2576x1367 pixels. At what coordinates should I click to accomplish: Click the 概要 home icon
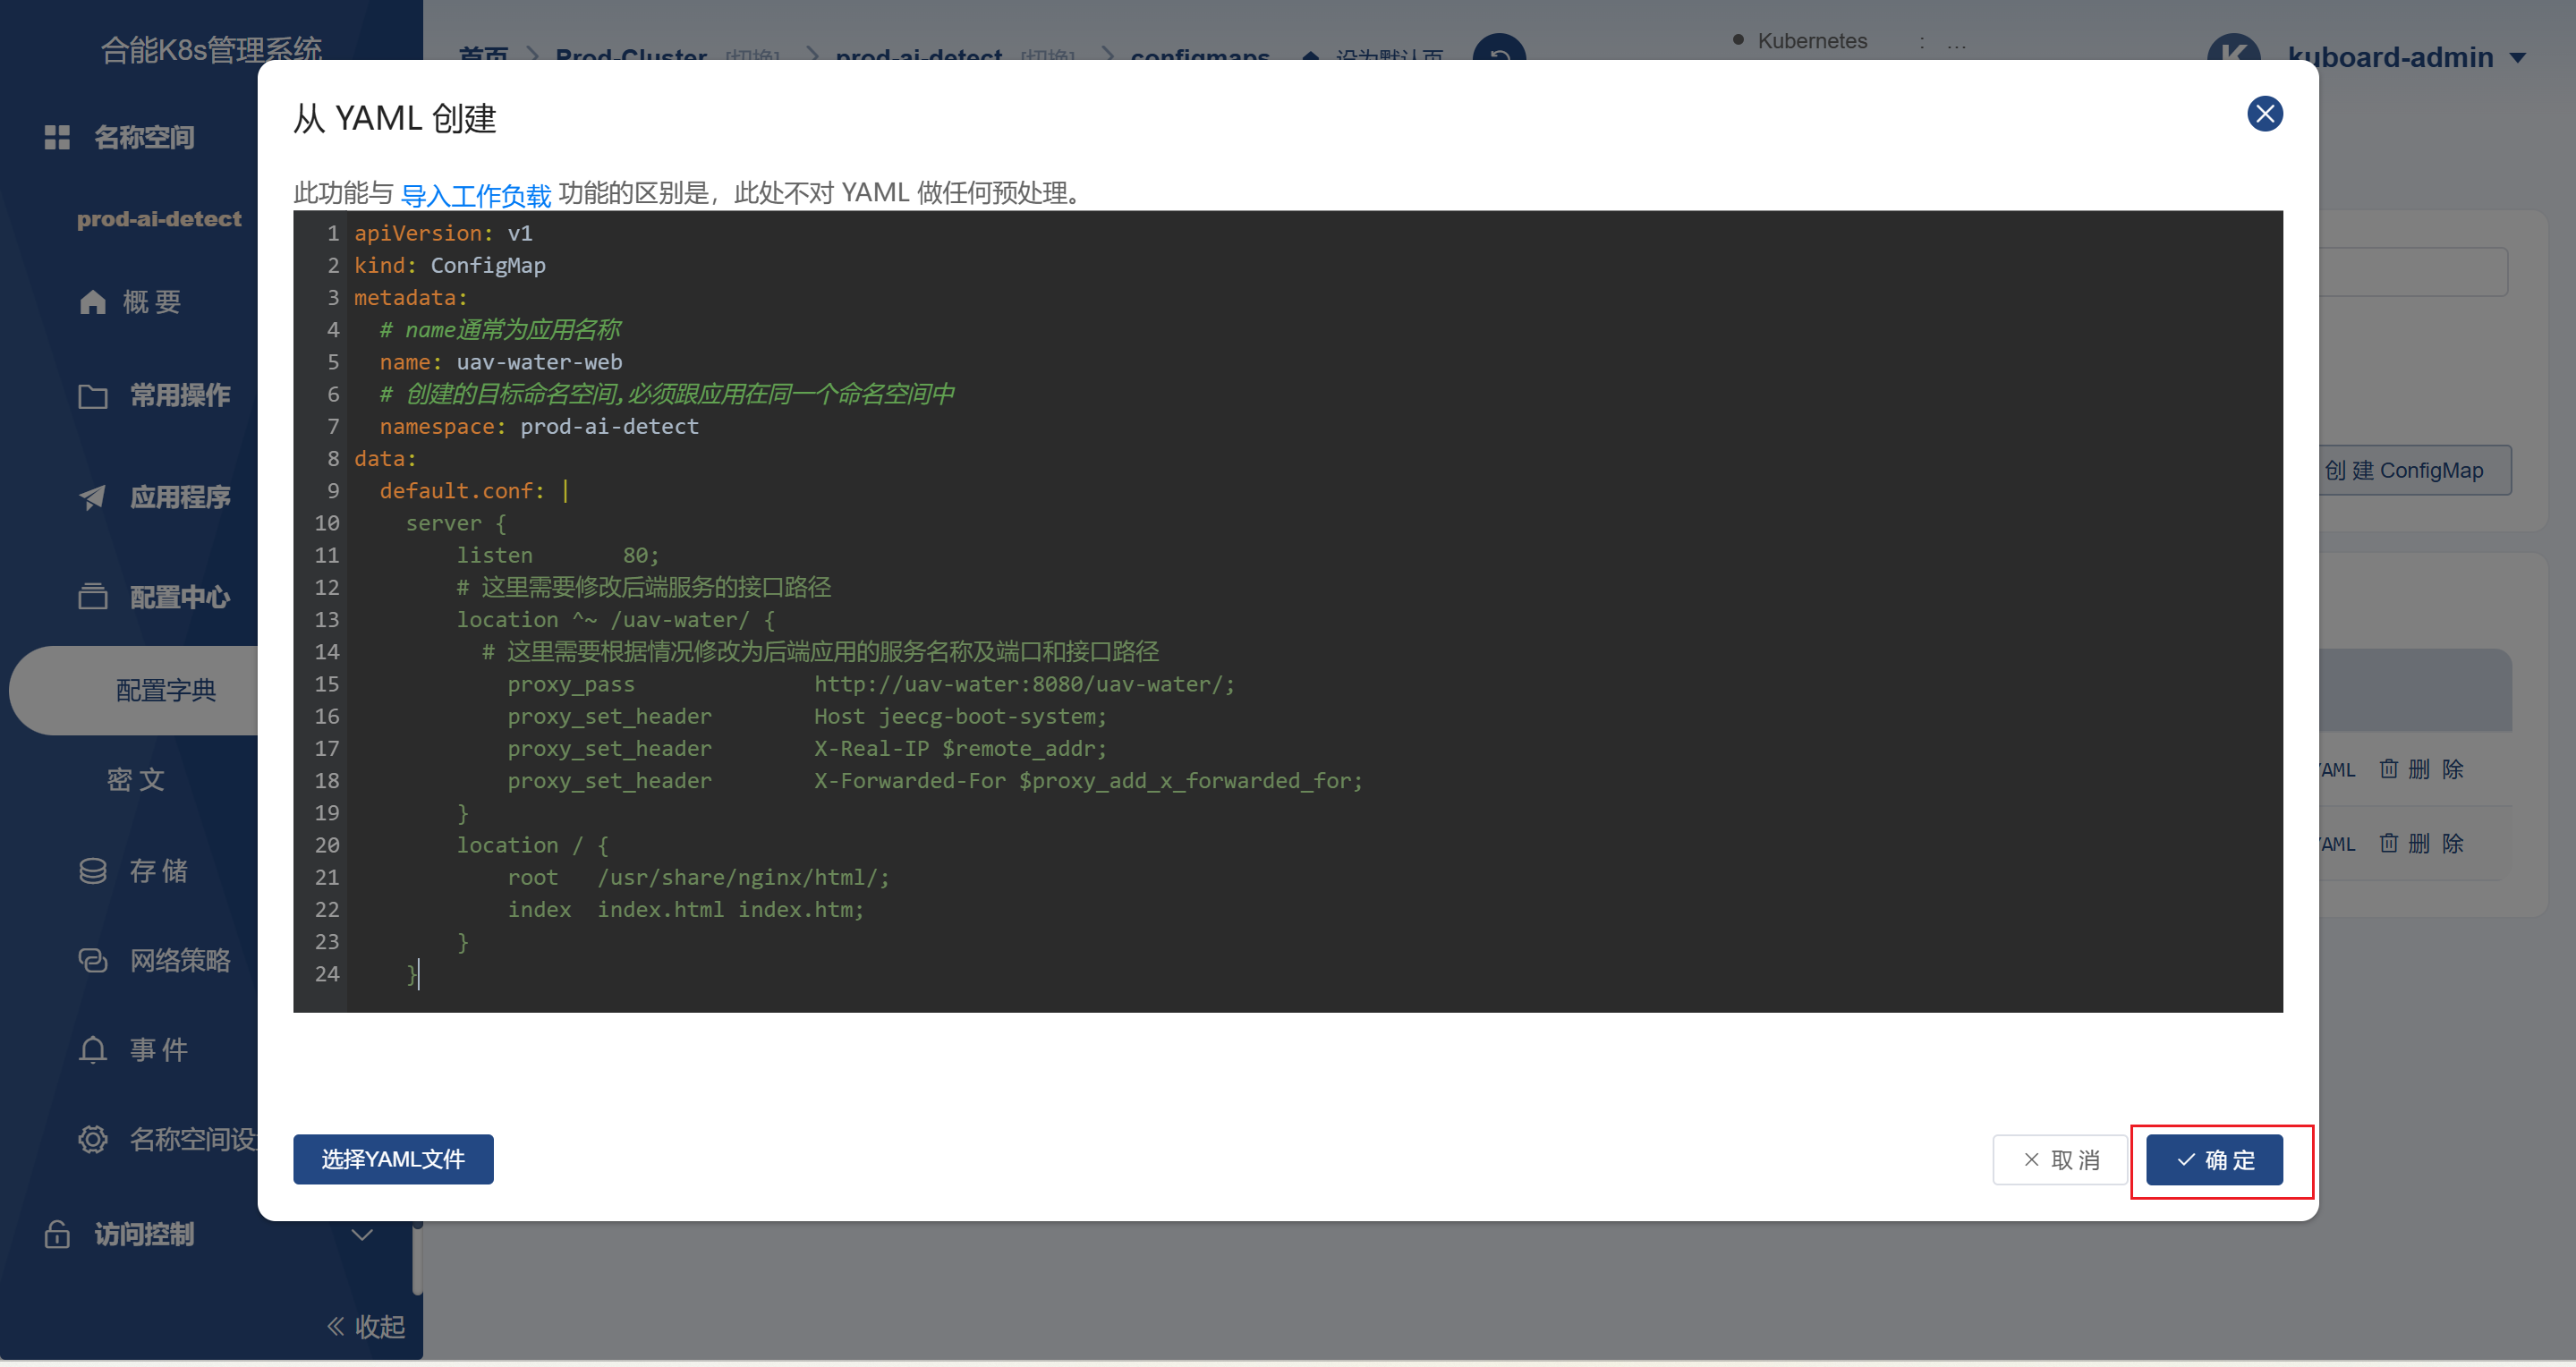click(92, 301)
